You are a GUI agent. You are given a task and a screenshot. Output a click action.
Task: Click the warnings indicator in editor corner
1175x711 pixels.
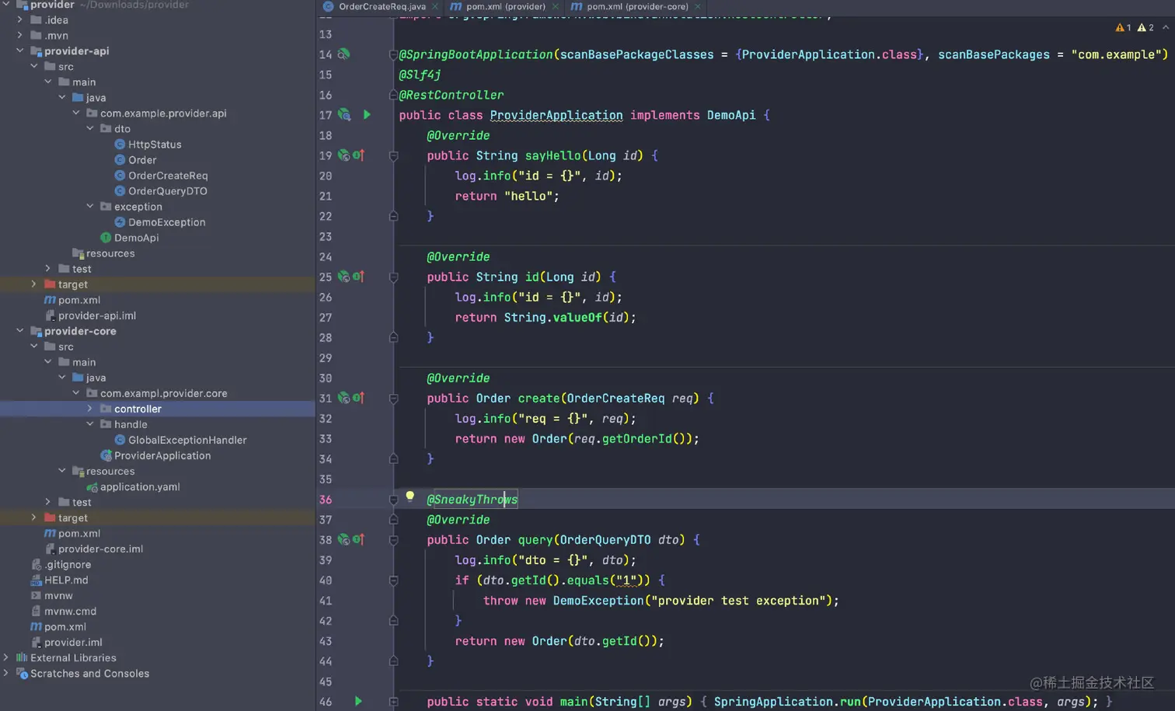(1124, 27)
